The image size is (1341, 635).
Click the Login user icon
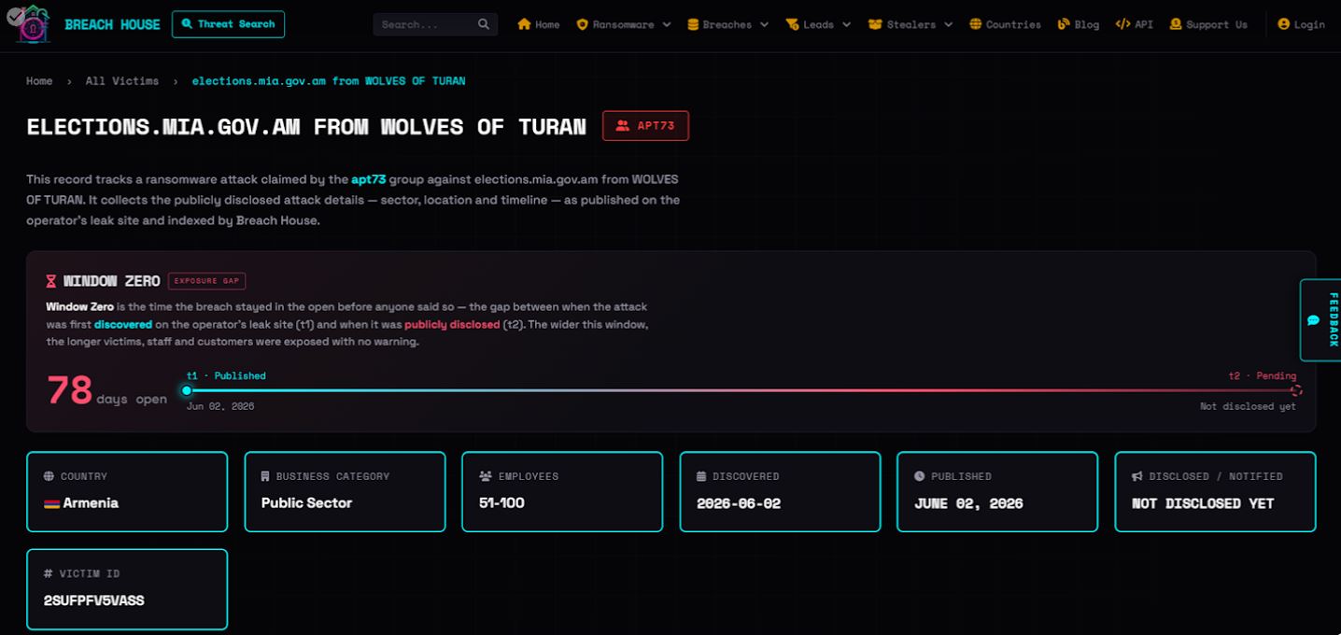(1284, 24)
